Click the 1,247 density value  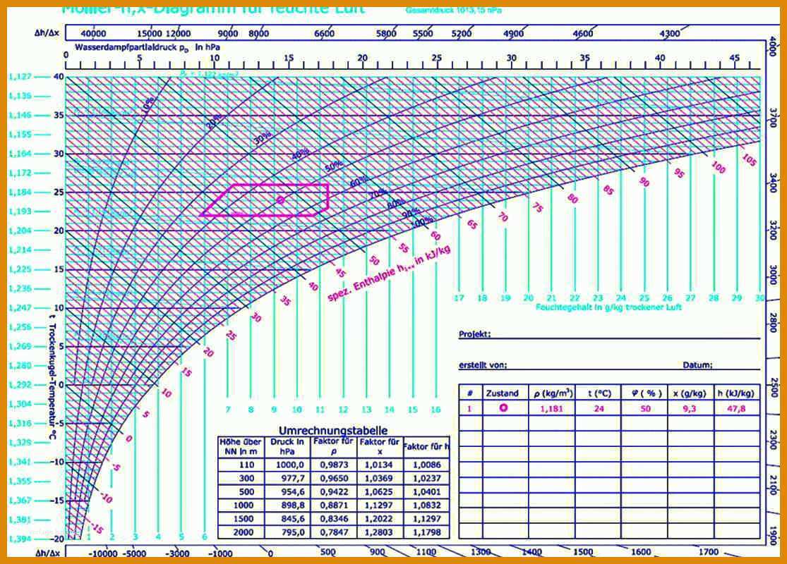[20, 308]
